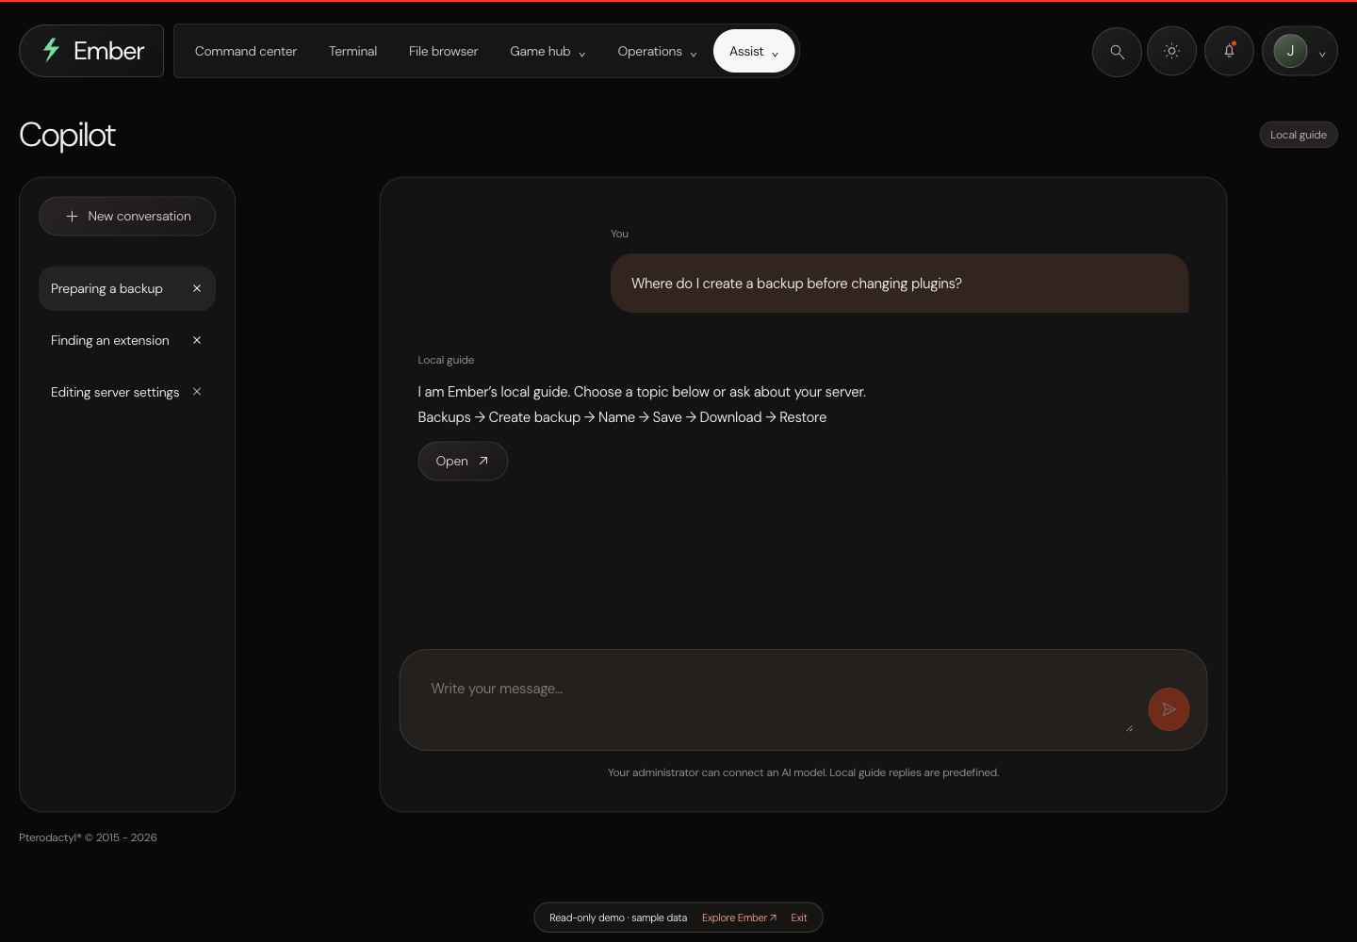Remove the Finding an extension conversation
The height and width of the screenshot is (942, 1357).
197,340
